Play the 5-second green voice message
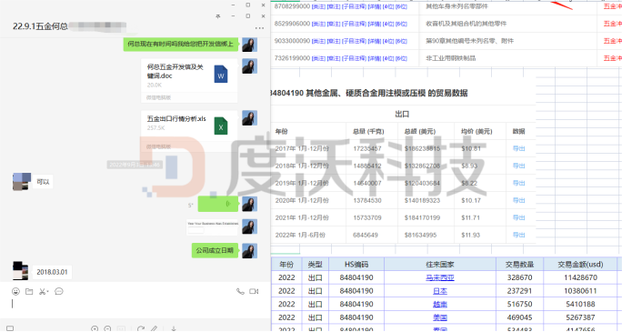Image resolution: width=622 pixels, height=332 pixels. pos(217,204)
